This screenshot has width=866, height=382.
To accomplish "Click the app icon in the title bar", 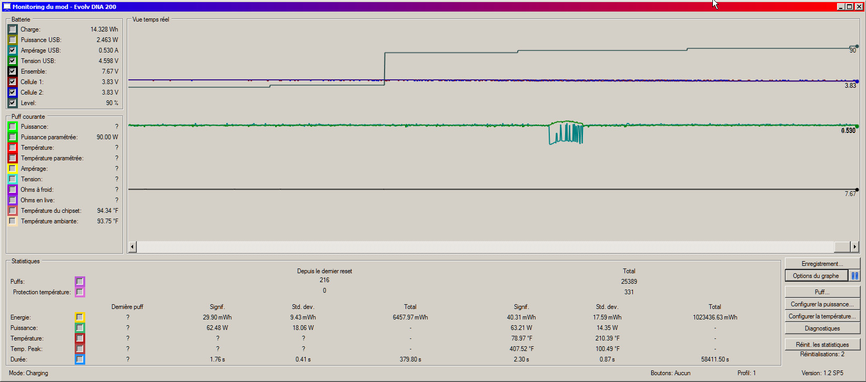I will pos(6,7).
